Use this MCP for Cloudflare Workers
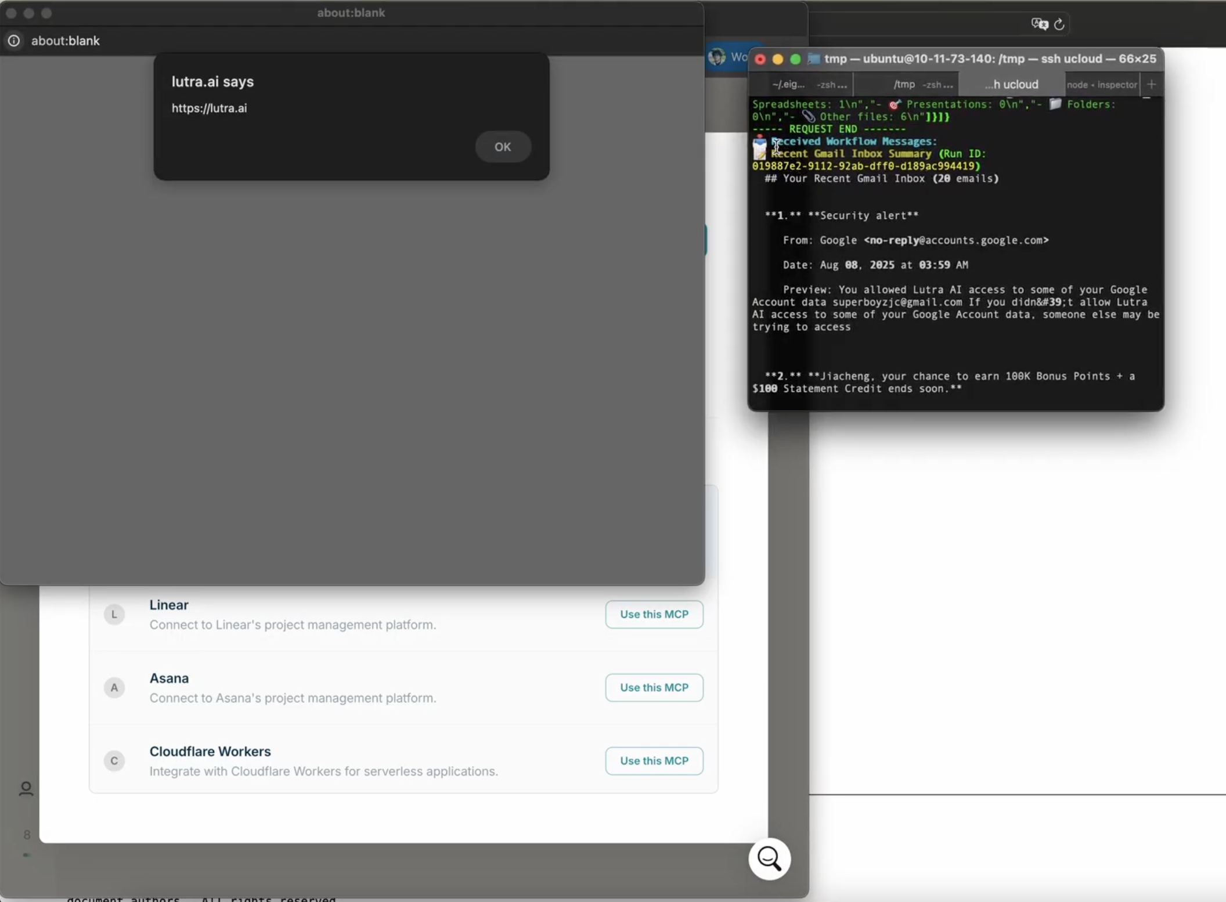This screenshot has height=902, width=1226. 654,760
